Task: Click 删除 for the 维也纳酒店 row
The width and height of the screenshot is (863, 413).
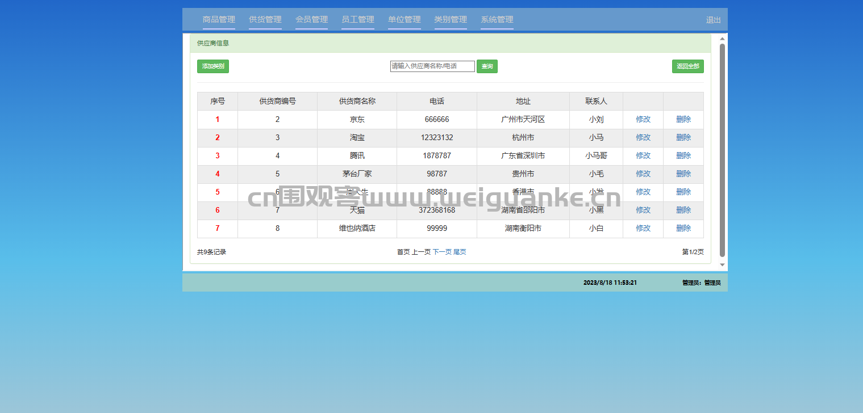Action: (683, 228)
